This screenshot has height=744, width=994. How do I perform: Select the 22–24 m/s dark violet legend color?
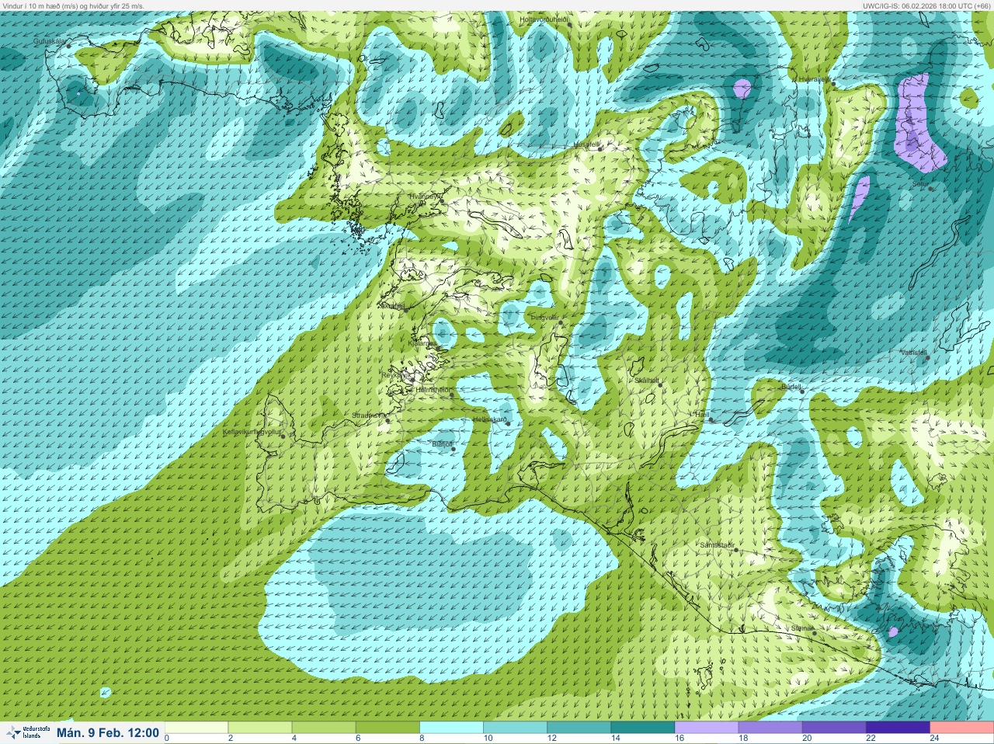tap(898, 728)
